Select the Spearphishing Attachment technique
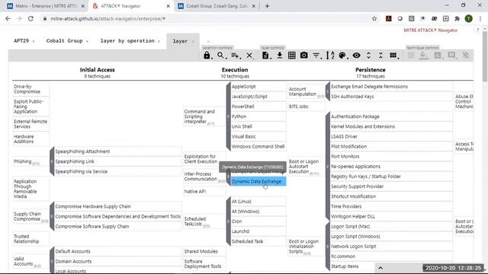488x274 pixels. point(118,151)
